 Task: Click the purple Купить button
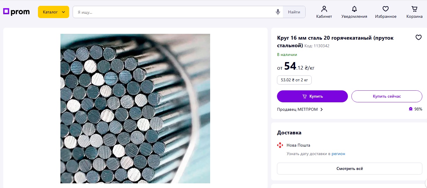312,96
